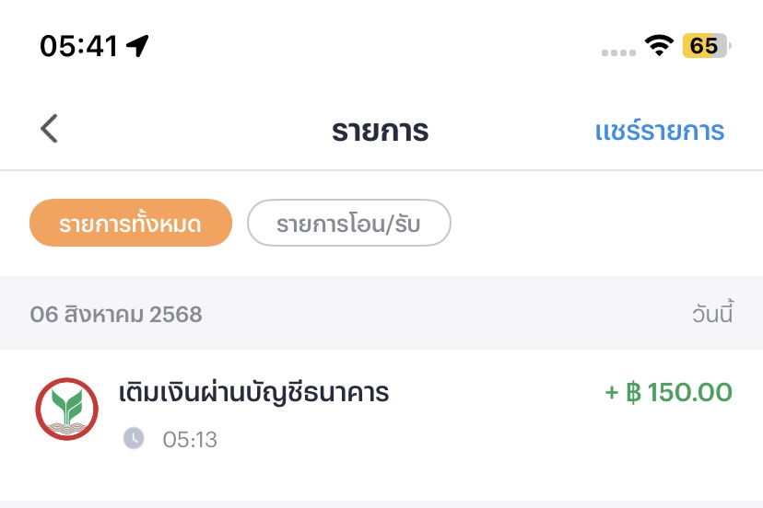The image size is (763, 508).
Task: Tap the status bar time 05:41
Action: click(79, 46)
